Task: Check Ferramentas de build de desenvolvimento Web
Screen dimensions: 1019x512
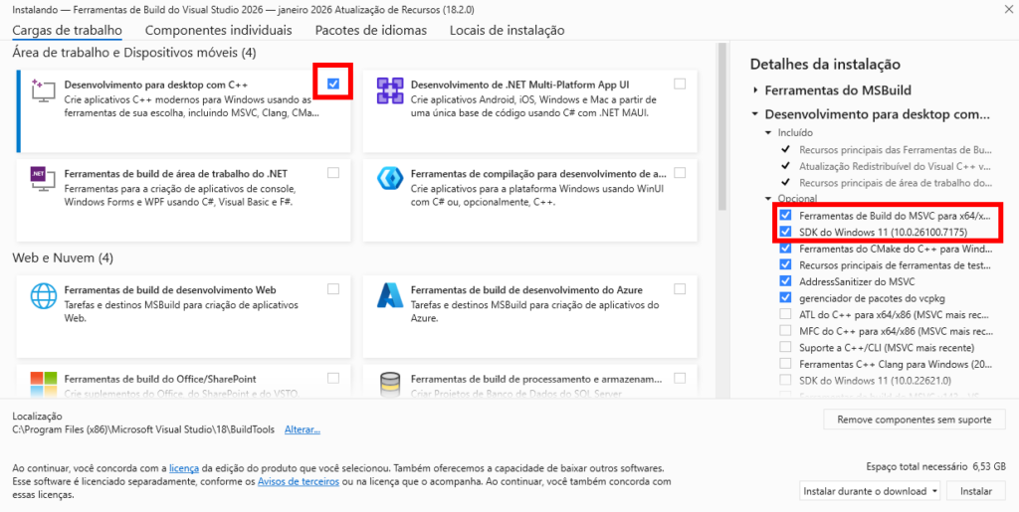Action: (x=333, y=288)
